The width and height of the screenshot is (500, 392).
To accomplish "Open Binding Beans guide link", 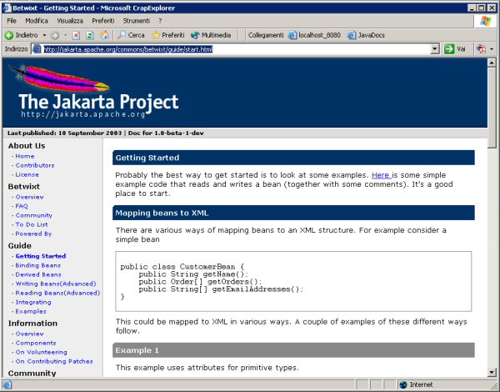I will point(38,265).
